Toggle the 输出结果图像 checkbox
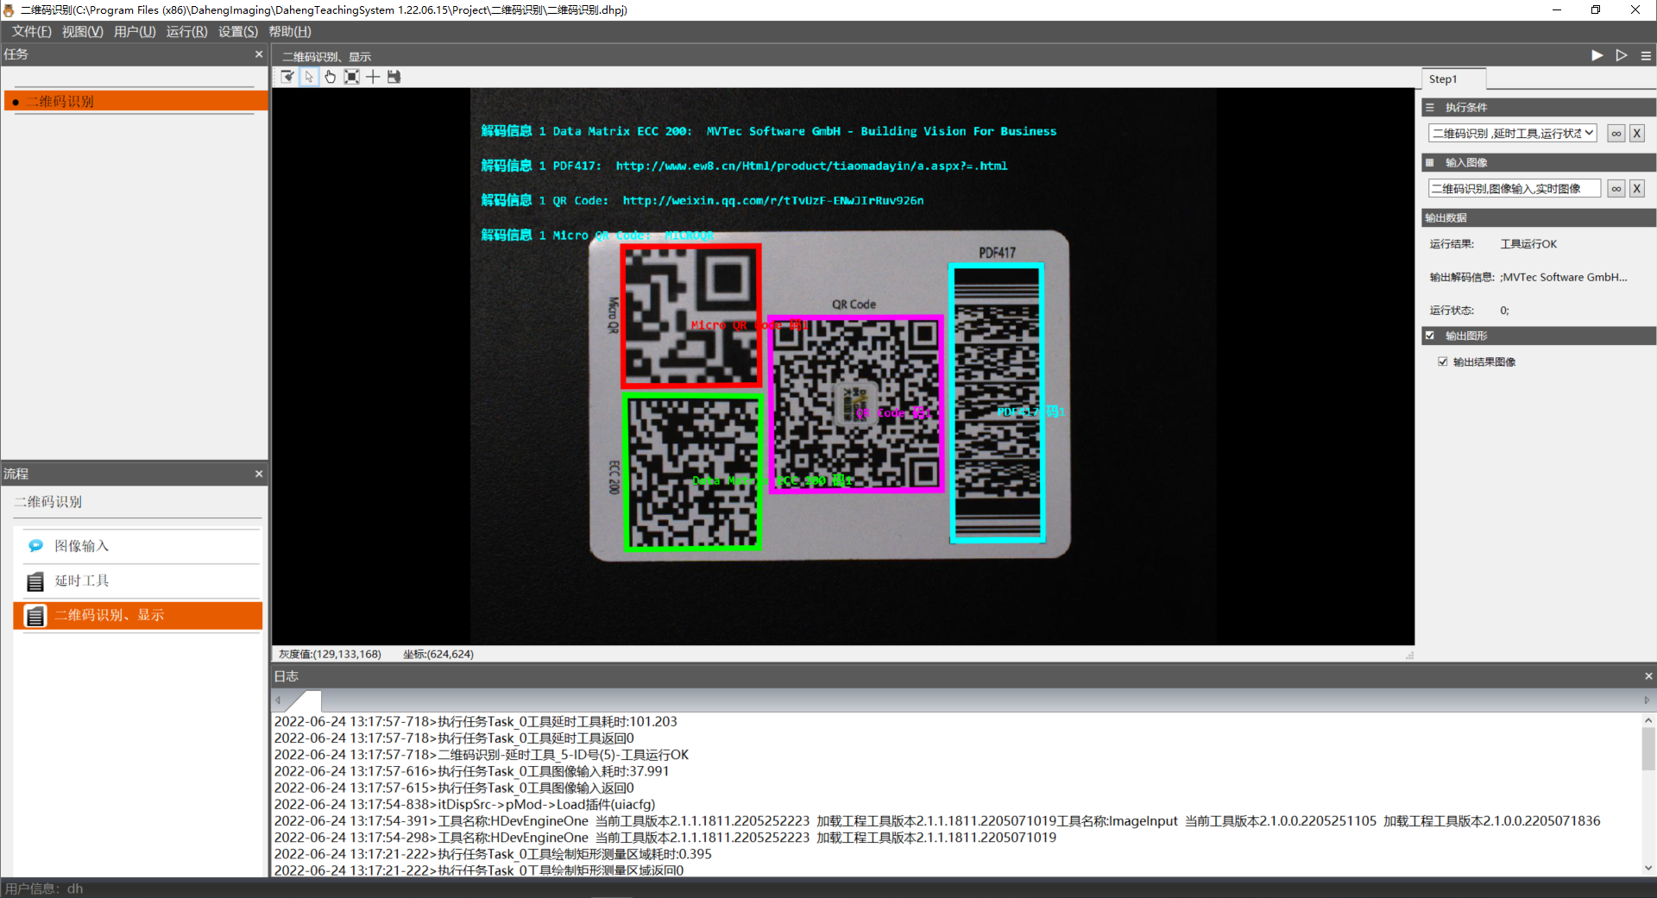1657x898 pixels. [x=1443, y=361]
